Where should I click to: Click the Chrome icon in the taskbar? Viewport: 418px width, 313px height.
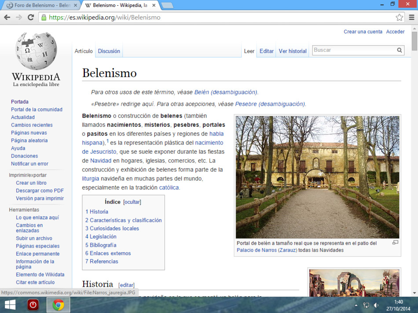click(x=59, y=305)
